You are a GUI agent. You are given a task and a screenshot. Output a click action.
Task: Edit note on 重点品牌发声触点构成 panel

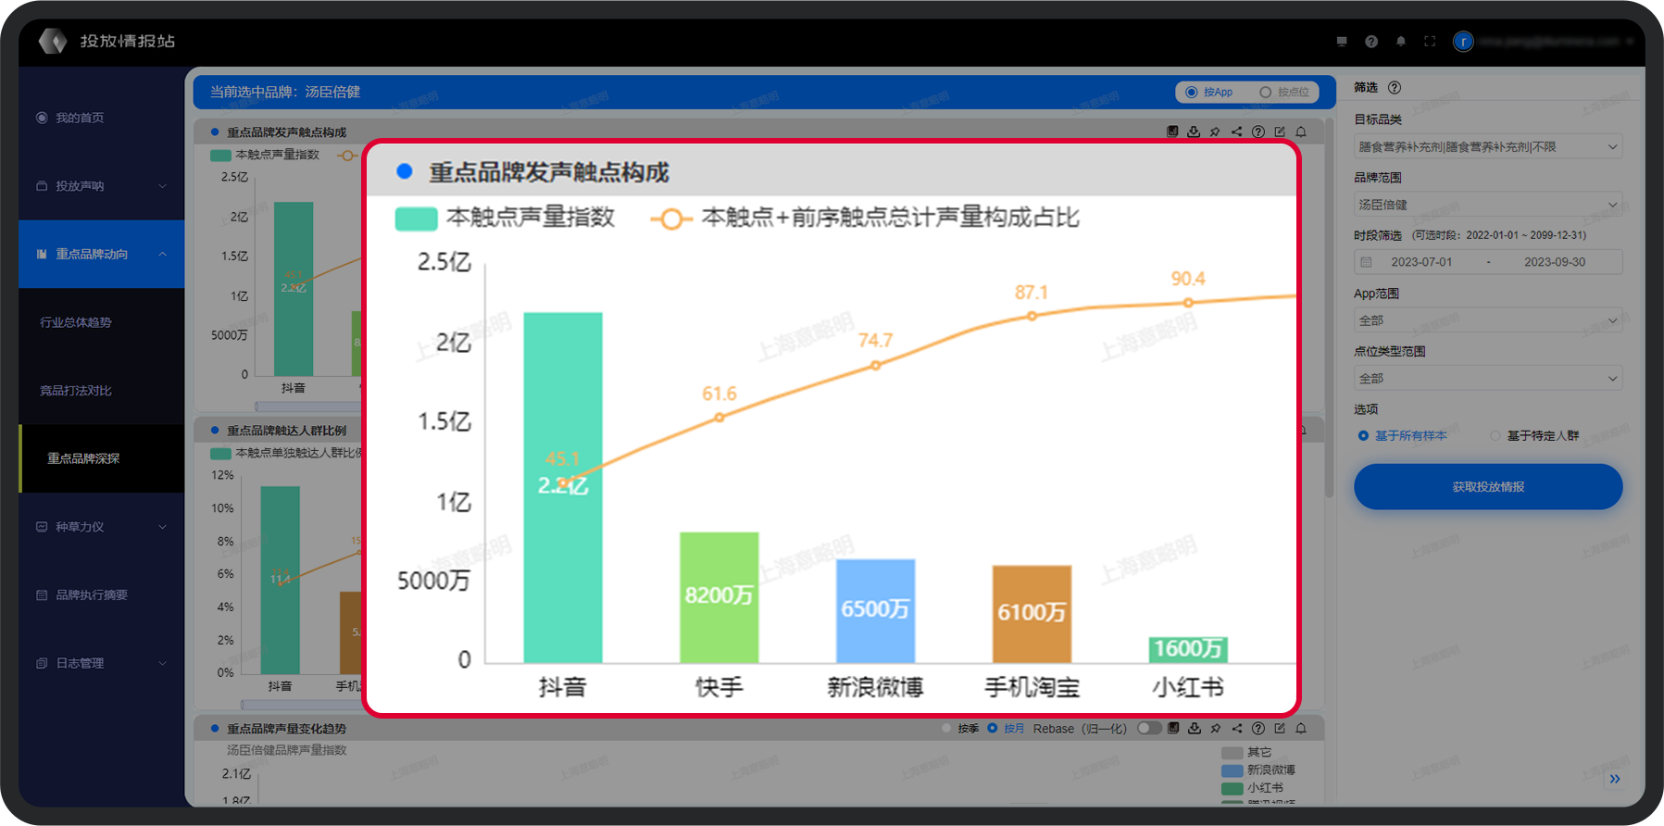point(1280,131)
